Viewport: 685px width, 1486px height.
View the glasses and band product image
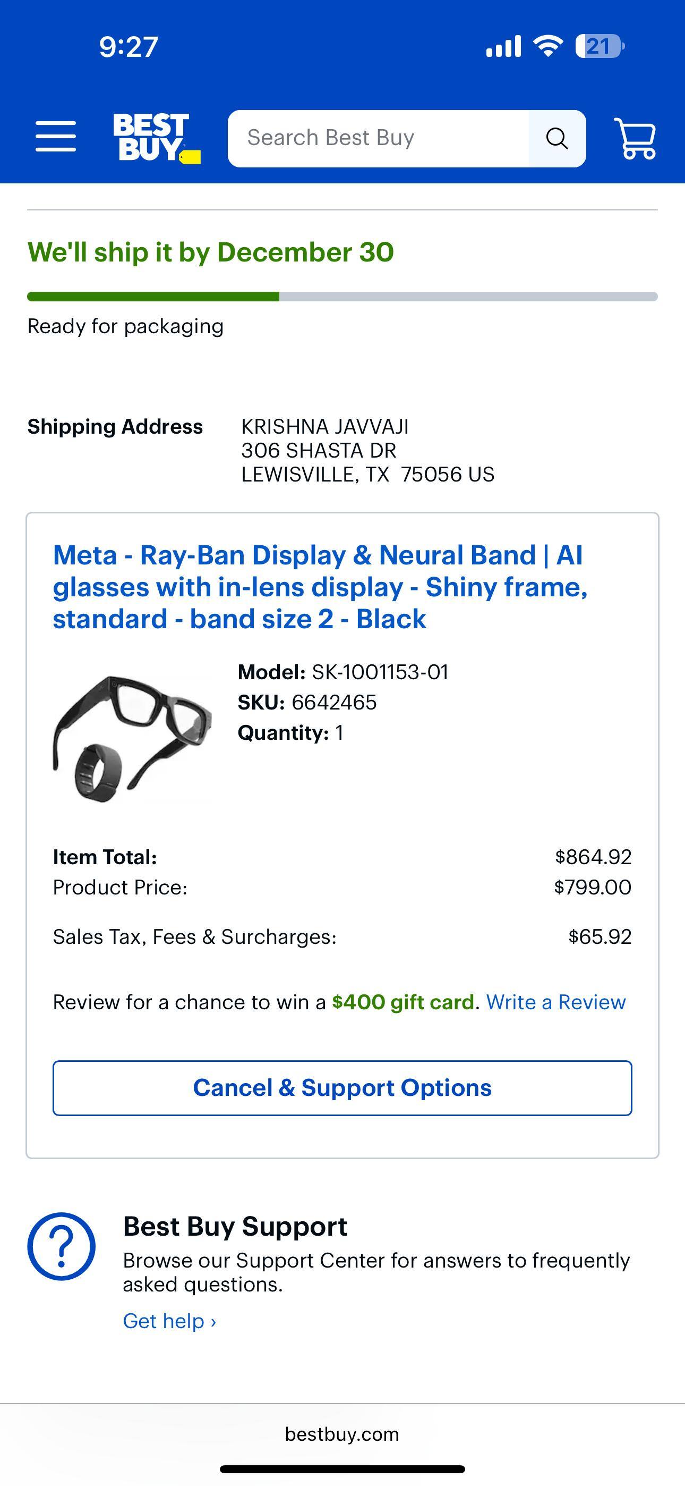tap(133, 738)
